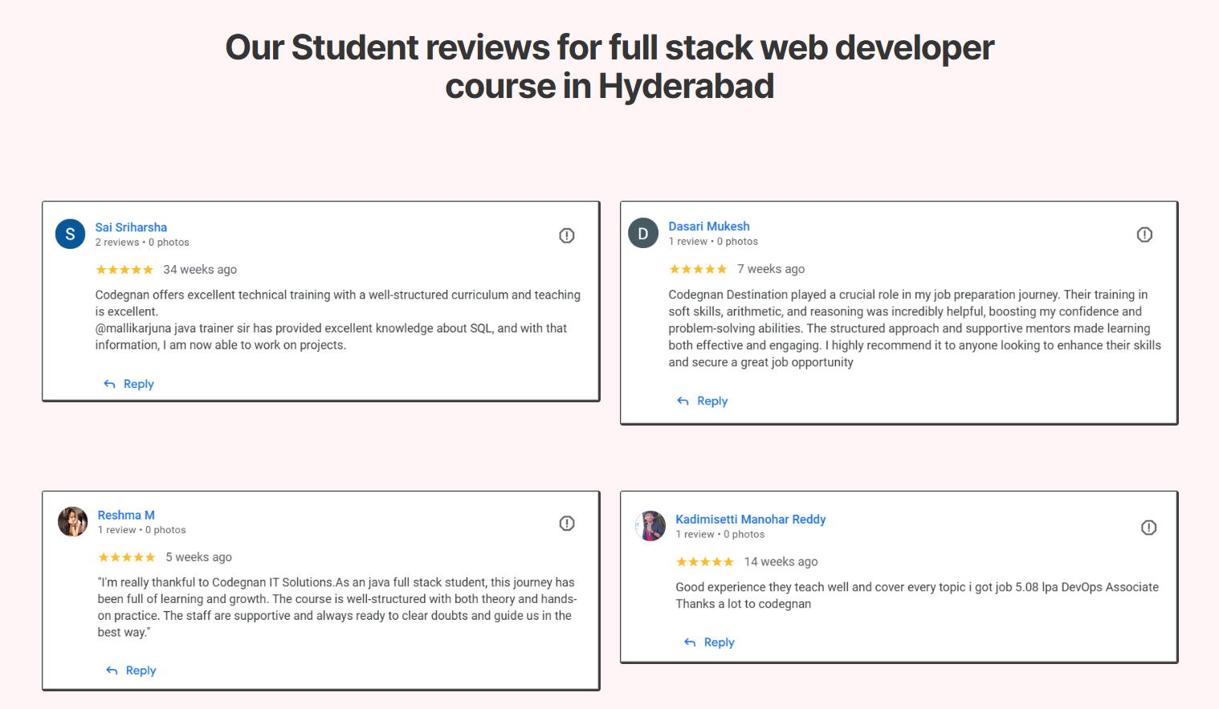Click Kadimisetti Manohar Reddy's profile photo
1219x709 pixels.
[650, 526]
